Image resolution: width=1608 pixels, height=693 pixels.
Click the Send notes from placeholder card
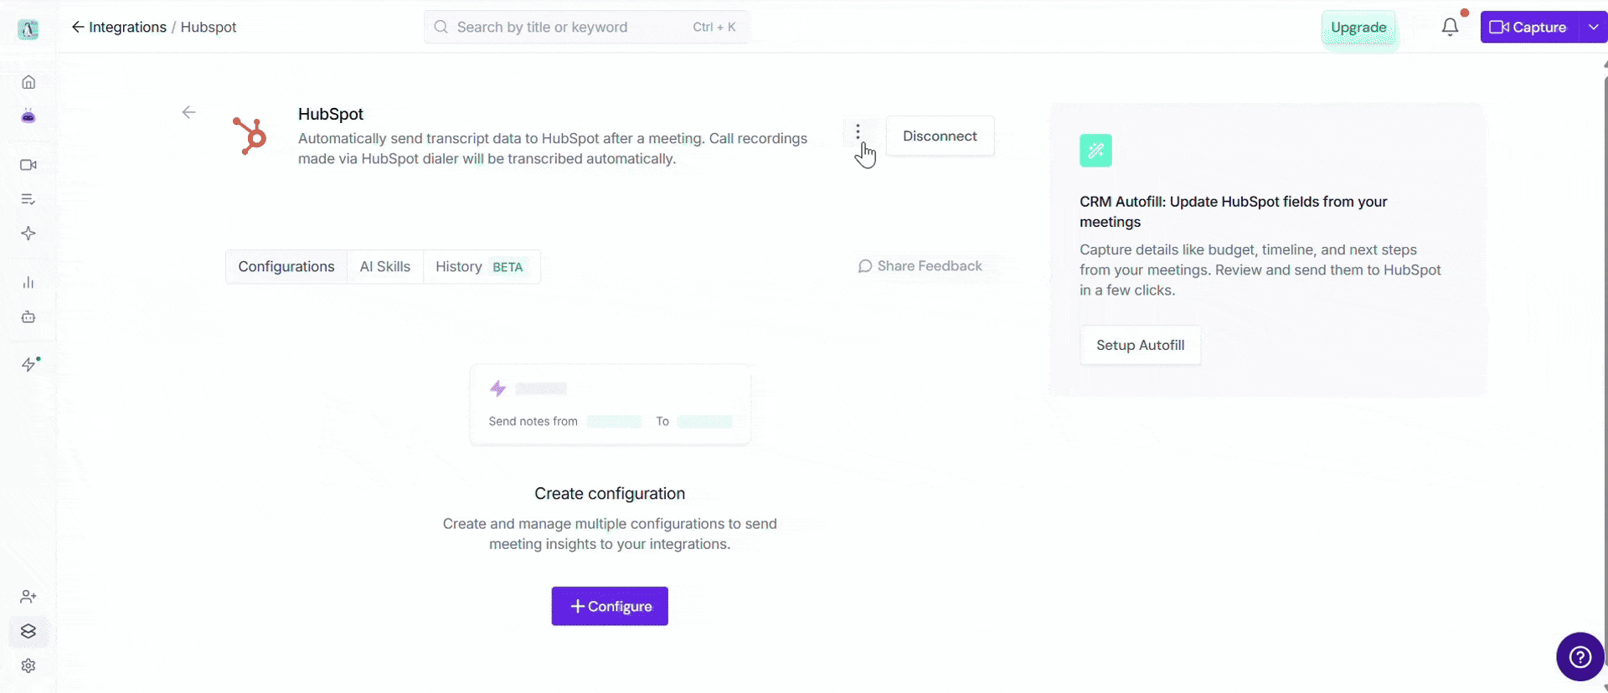pos(610,404)
